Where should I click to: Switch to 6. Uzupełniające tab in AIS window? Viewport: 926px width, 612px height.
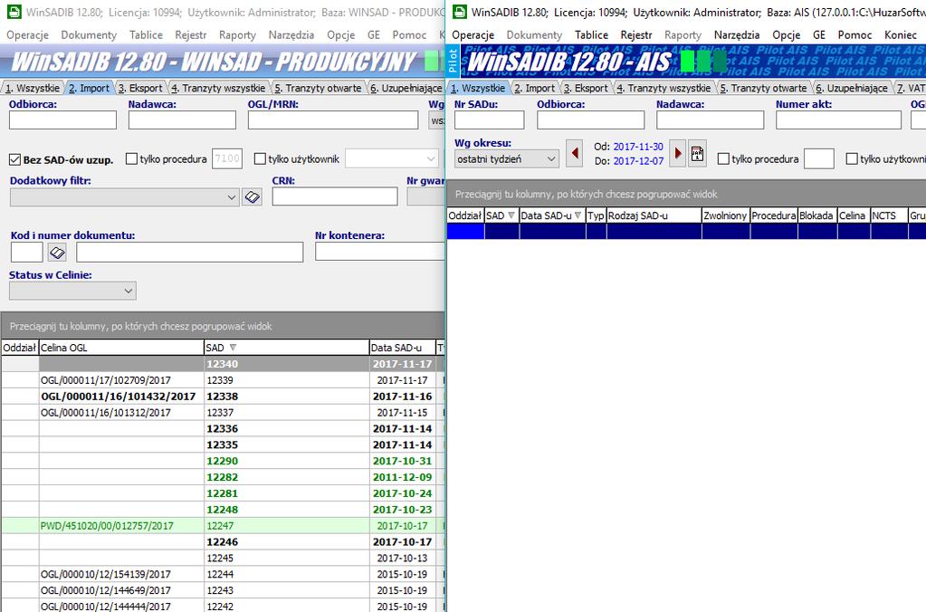852,88
